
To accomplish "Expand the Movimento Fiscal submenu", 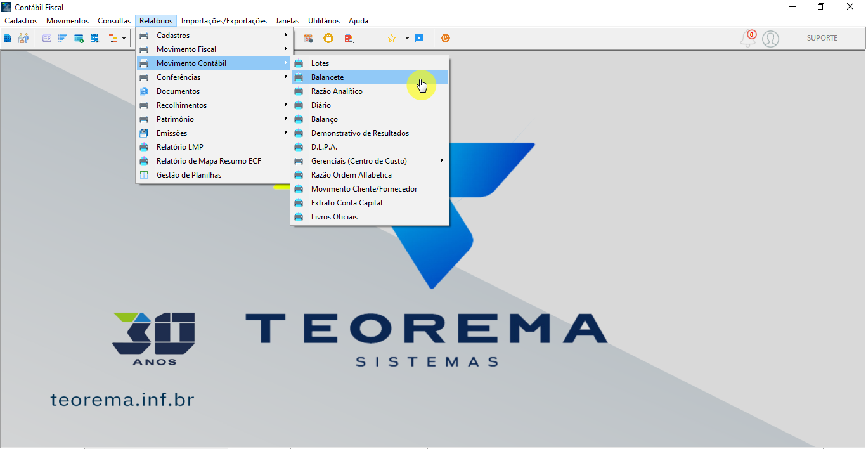I will pos(214,49).
